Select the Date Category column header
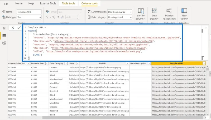Image resolution: width=211 pixels, height=120 pixels. (x=56, y=63)
